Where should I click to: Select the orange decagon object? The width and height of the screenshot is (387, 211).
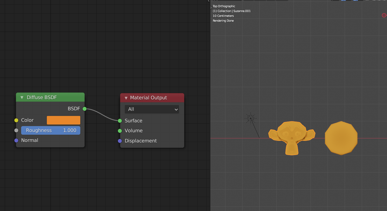click(x=341, y=138)
